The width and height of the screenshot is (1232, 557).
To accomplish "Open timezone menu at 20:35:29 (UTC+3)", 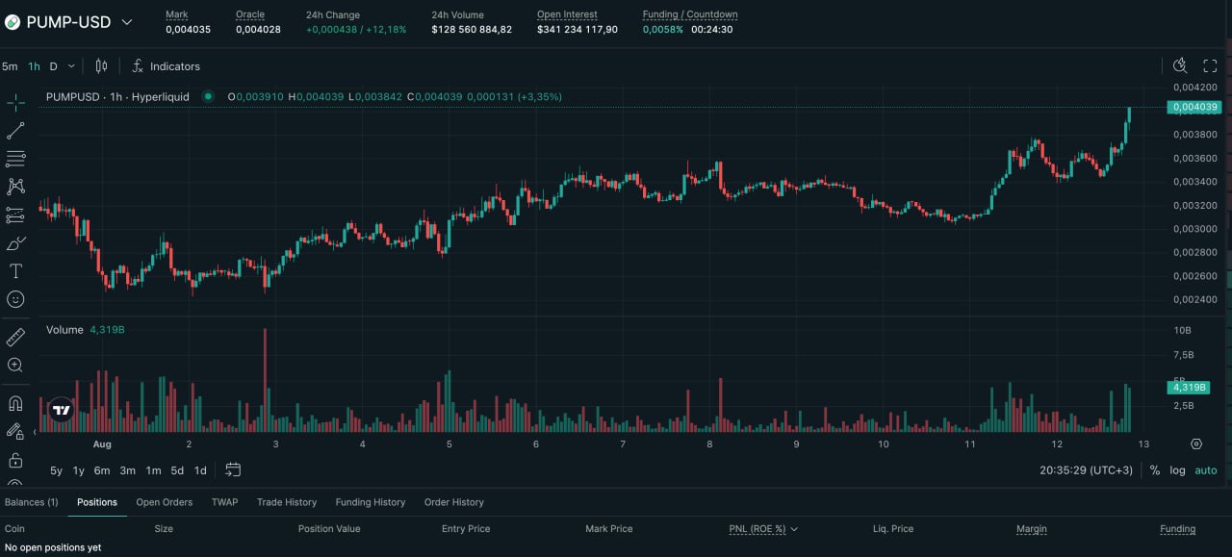I will [x=1086, y=470].
